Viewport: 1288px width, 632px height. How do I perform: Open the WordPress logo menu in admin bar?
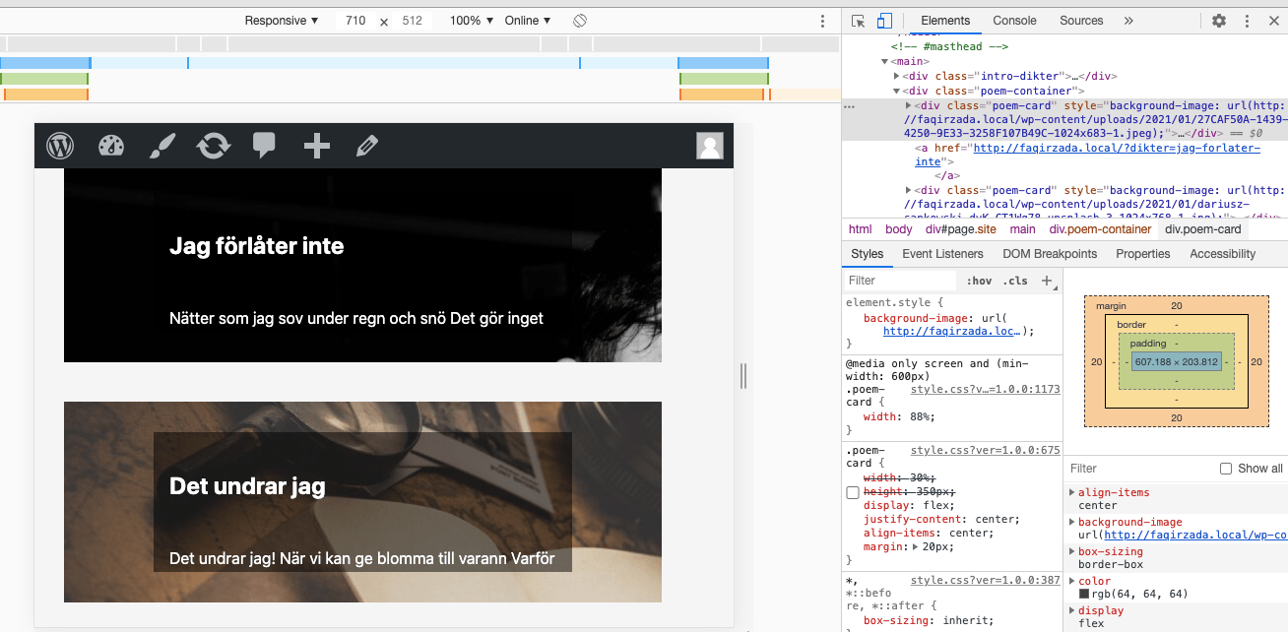pos(60,146)
